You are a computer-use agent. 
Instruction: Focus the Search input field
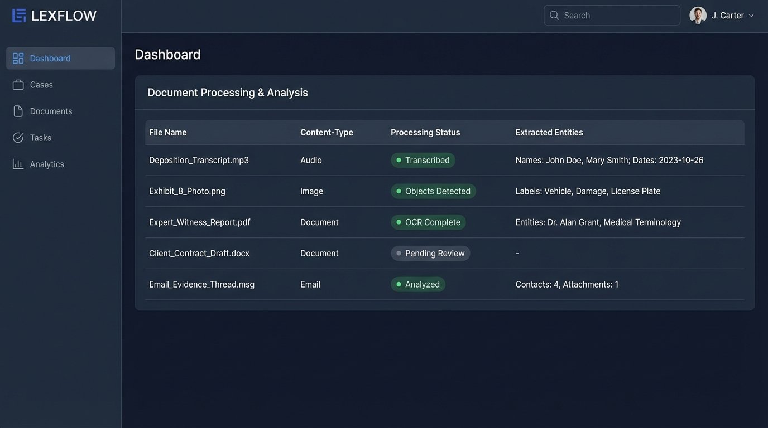pyautogui.click(x=617, y=16)
